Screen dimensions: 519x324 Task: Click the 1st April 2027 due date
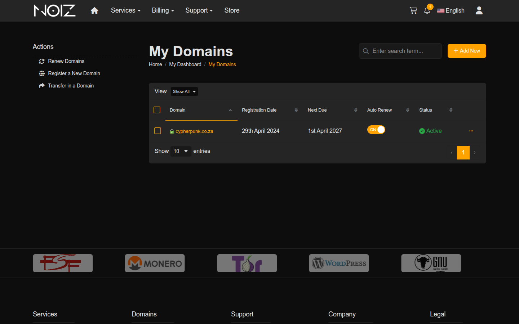click(x=325, y=131)
